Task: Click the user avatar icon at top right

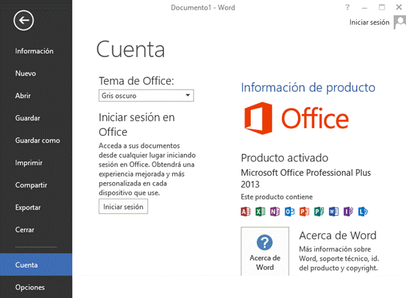Action: pos(400,22)
